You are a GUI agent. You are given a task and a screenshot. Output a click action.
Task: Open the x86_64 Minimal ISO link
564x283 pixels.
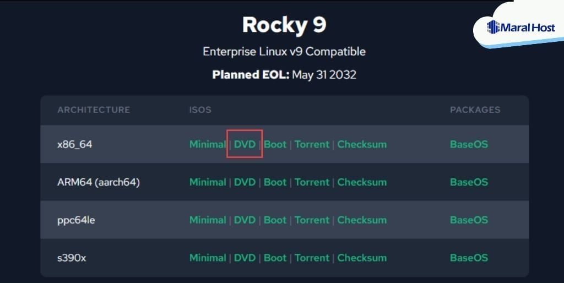pos(208,144)
